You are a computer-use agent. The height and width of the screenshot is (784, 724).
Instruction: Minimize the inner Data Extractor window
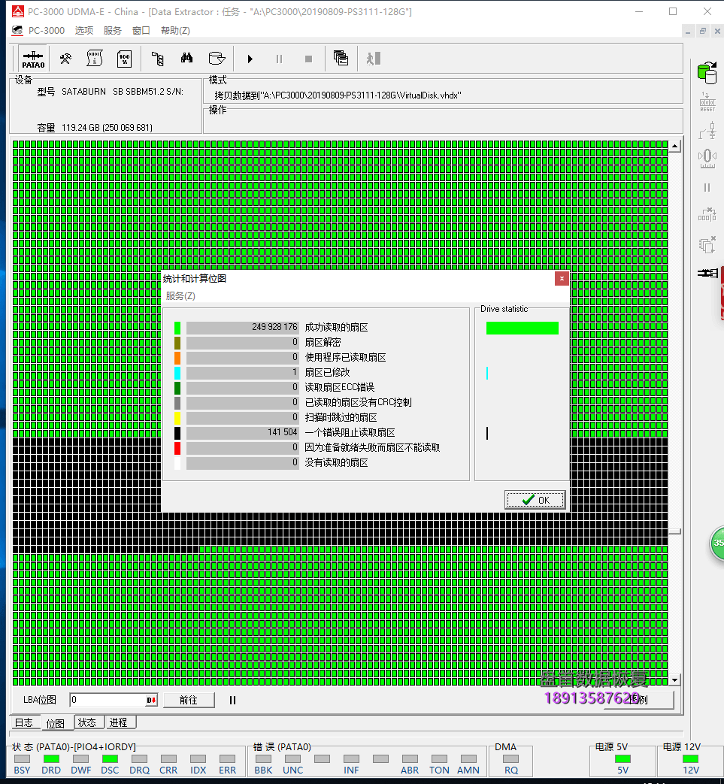[x=689, y=31]
